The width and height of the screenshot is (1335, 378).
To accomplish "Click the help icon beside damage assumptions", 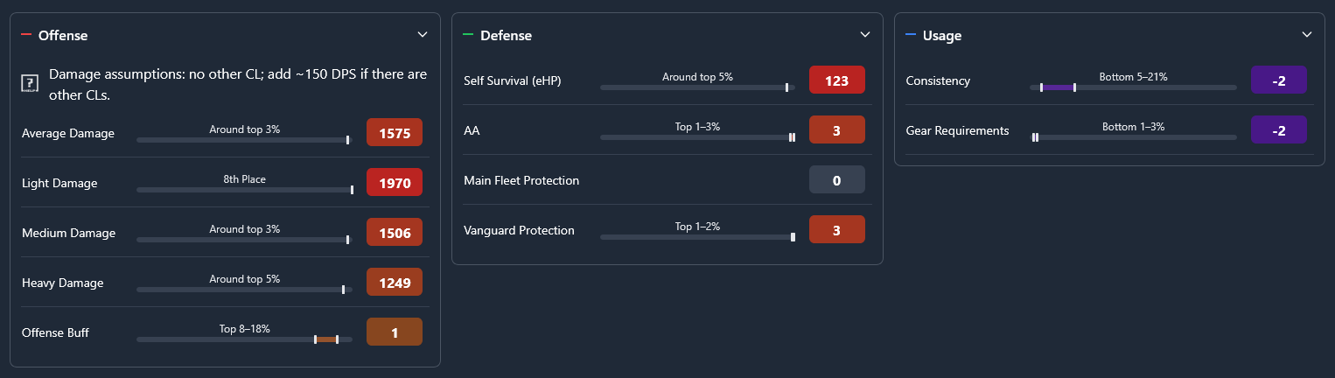I will point(29,84).
